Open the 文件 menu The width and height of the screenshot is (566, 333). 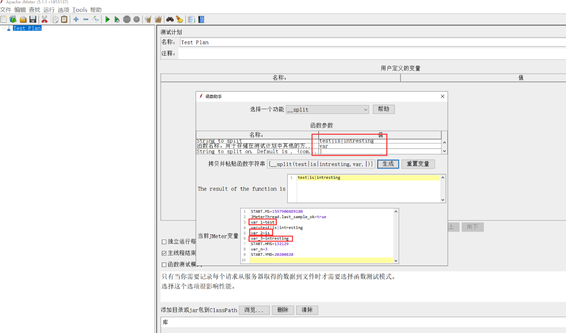[x=6, y=10]
